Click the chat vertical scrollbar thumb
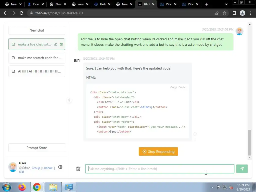 click(249, 142)
